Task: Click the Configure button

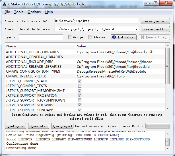Action: [15, 126]
